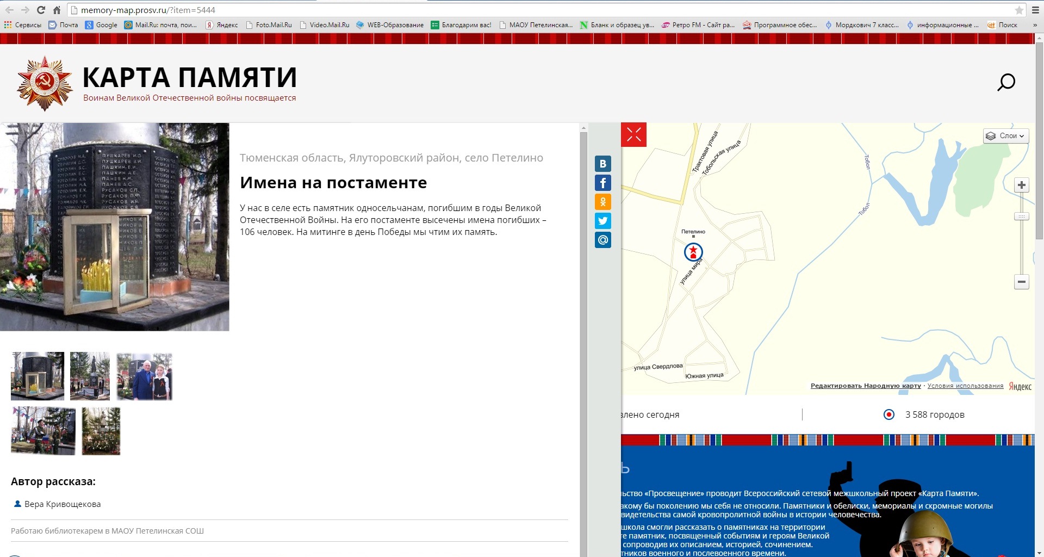Click Редактировать Народную карту link
This screenshot has width=1044, height=557.
click(866, 386)
